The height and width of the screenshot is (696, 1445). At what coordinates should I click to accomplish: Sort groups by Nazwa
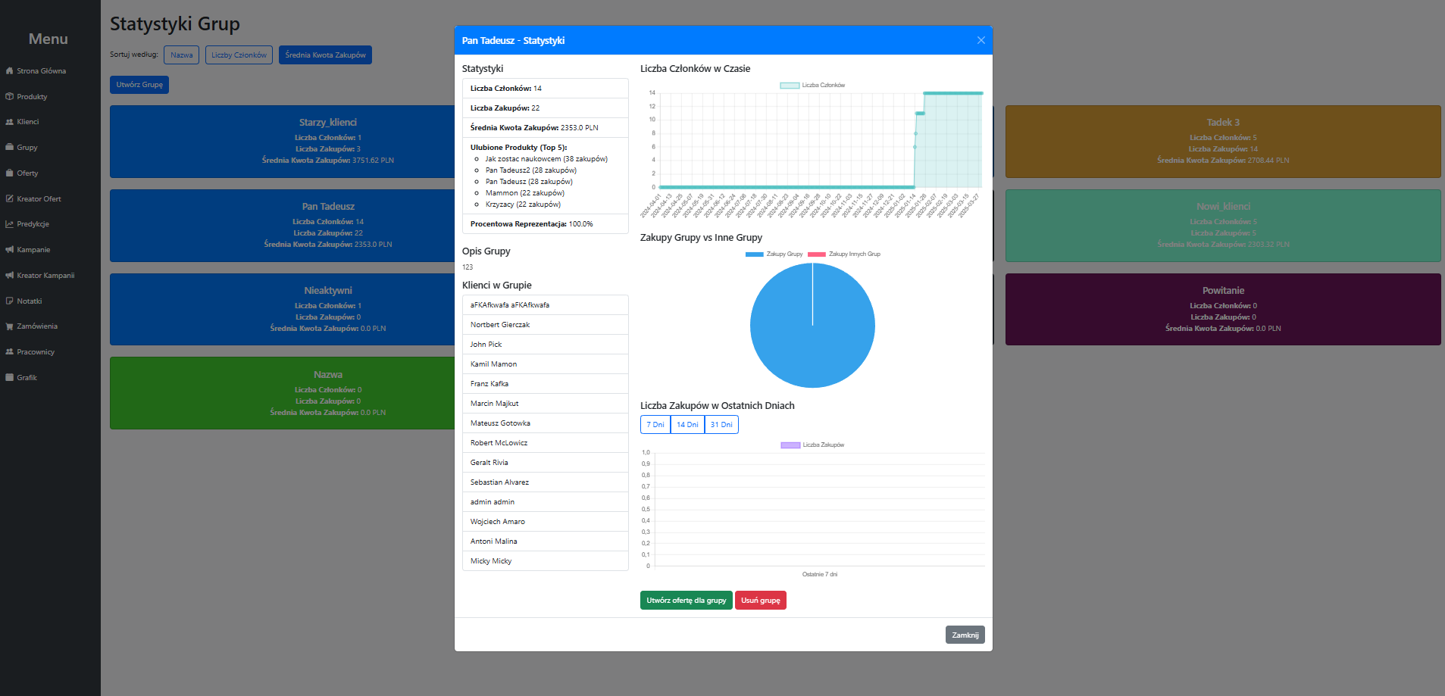181,55
